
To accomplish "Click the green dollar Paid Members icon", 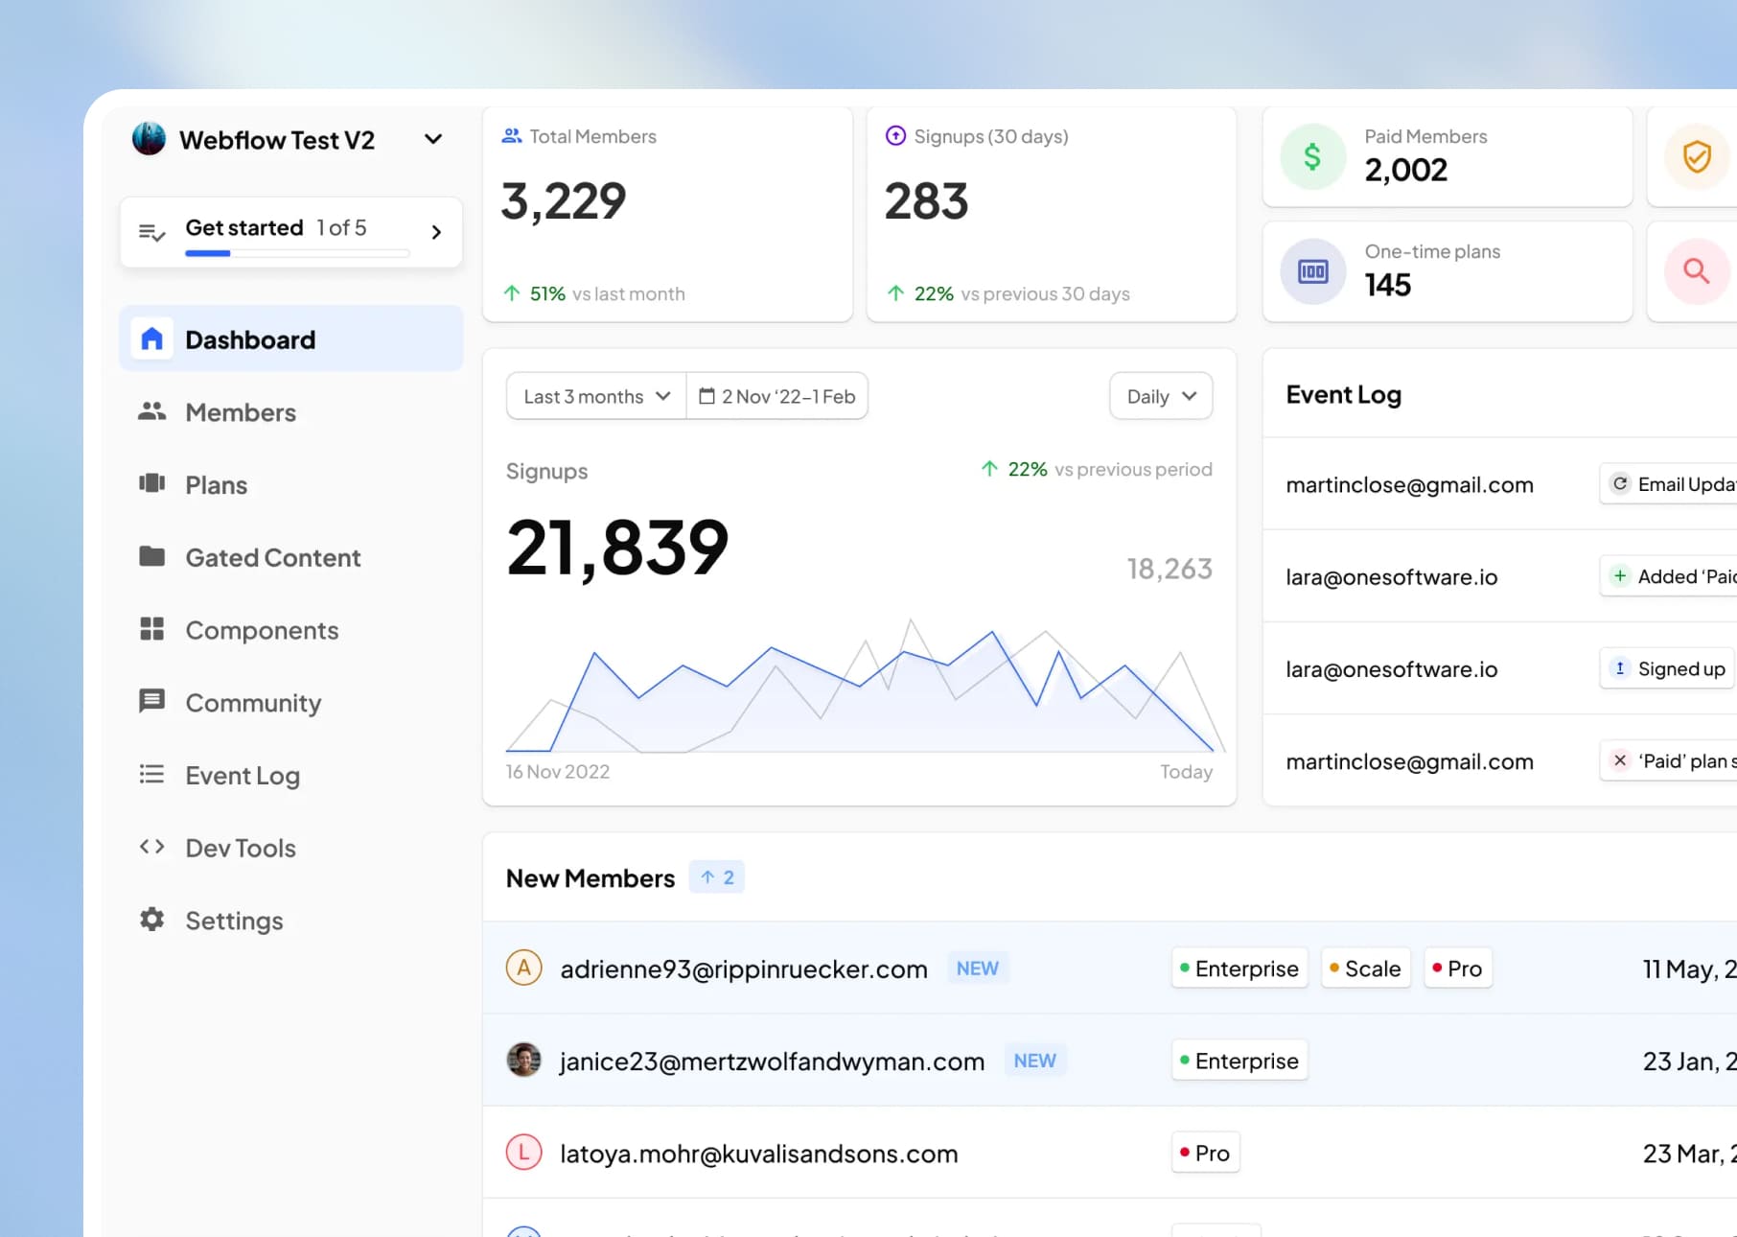I will pos(1313,156).
